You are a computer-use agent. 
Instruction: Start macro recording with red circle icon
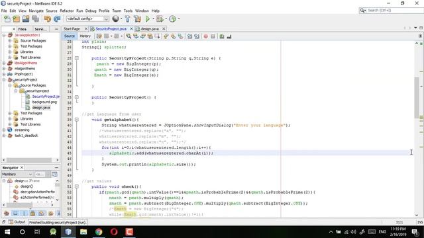click(205, 36)
